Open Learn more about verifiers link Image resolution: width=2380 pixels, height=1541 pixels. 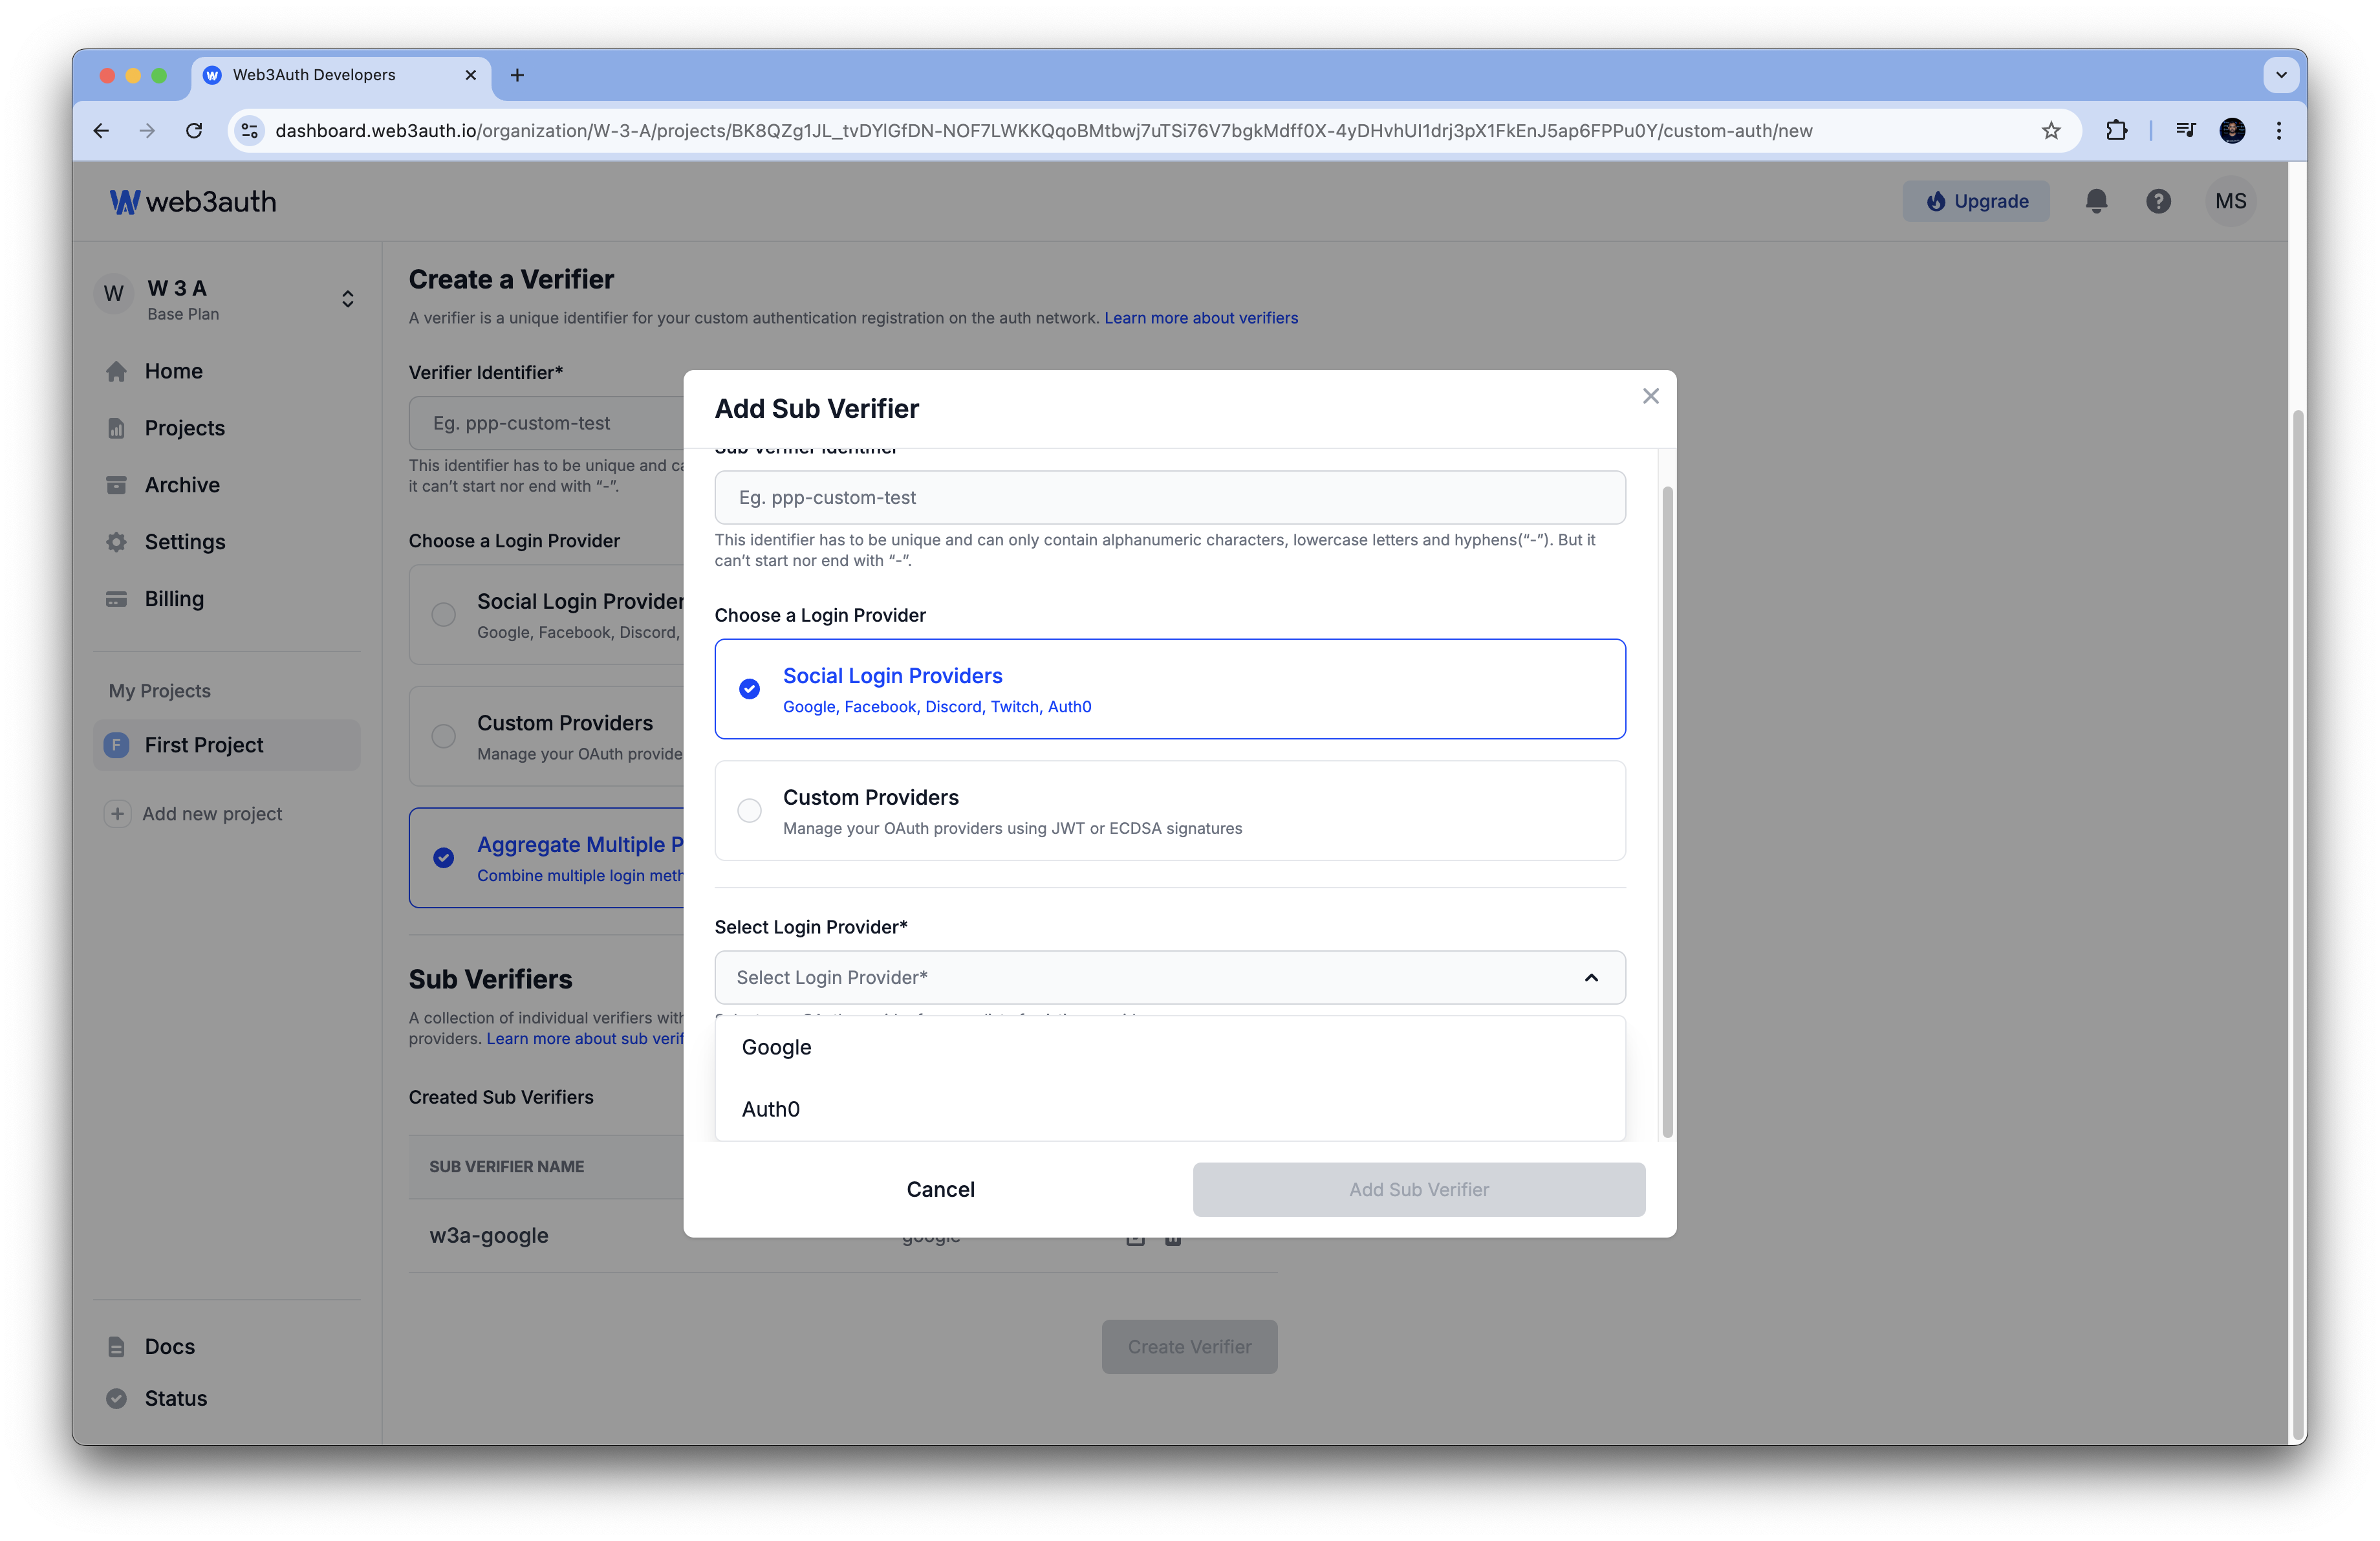coord(1200,318)
